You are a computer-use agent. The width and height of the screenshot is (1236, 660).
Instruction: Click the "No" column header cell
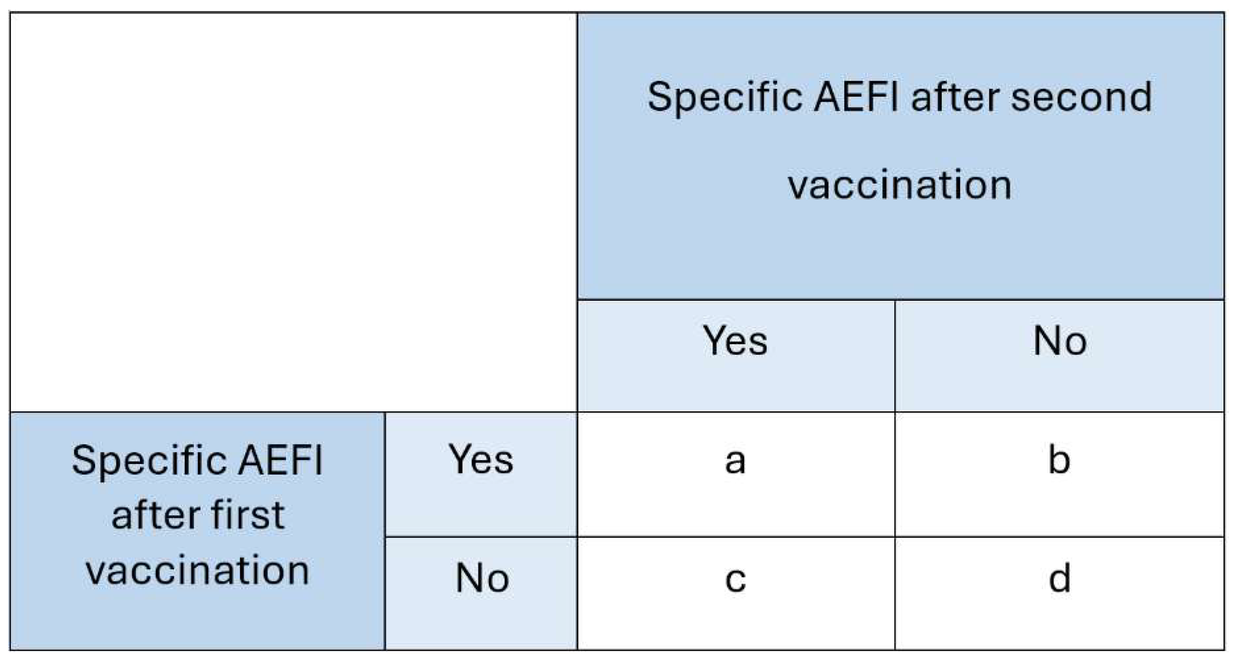[x=1059, y=356]
